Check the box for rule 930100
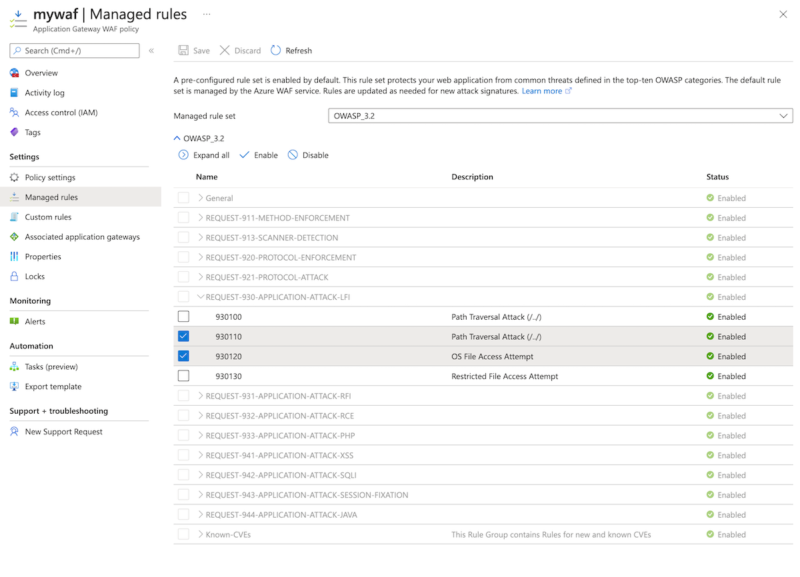This screenshot has width=800, height=577. 183,316
